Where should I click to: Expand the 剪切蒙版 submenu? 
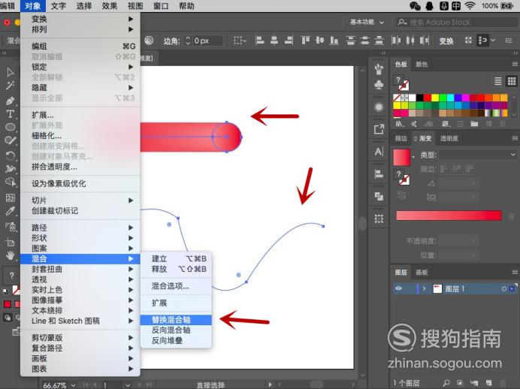pos(80,338)
